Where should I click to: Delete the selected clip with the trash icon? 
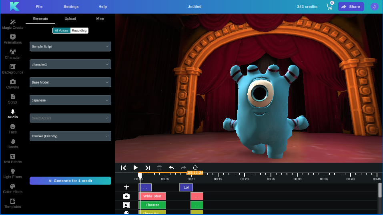tap(159, 168)
